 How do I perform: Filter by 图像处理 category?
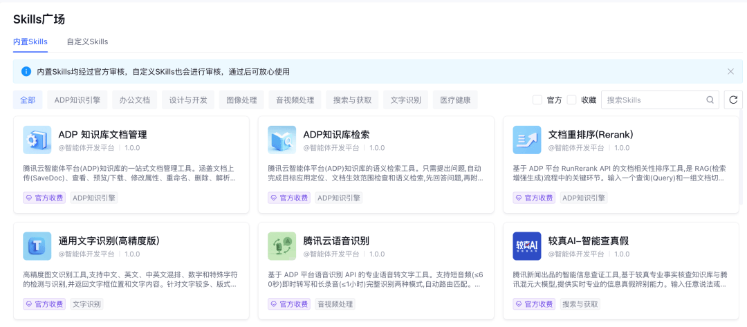241,100
